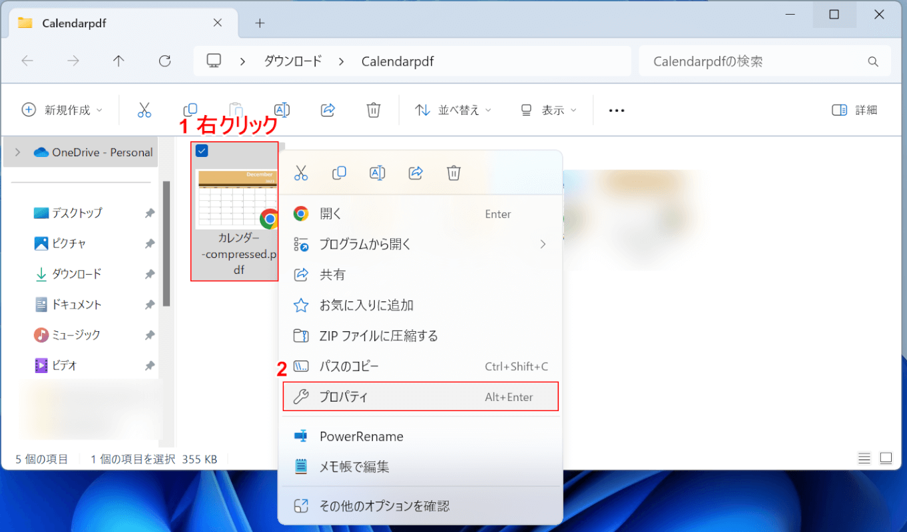Viewport: 907px width, 532px height.
Task: Click the This PC monitor icon in the address bar
Action: 214,61
